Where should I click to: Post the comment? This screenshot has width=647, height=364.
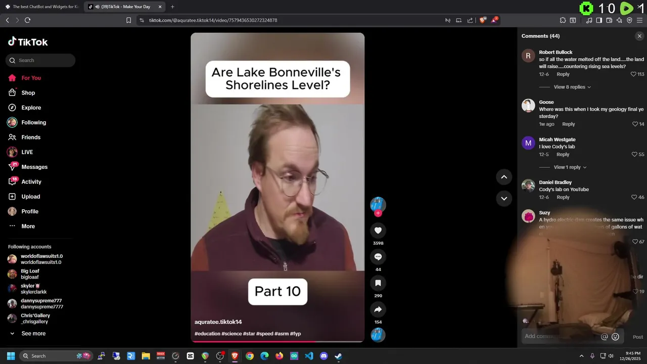[638, 337]
